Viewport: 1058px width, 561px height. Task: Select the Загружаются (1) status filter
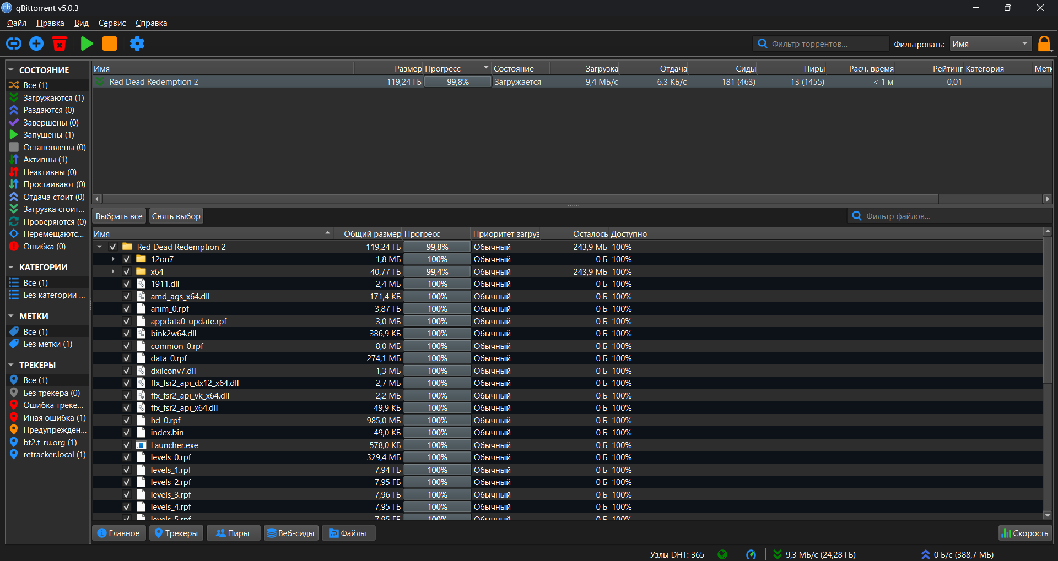point(47,97)
